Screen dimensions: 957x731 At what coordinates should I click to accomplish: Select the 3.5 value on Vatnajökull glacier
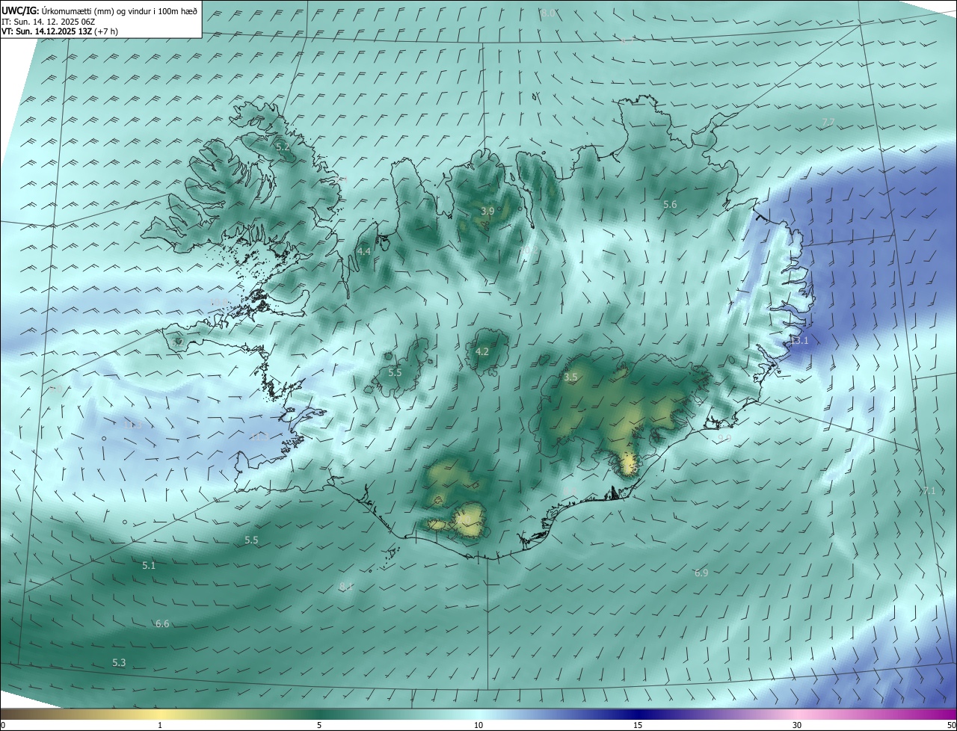[570, 377]
